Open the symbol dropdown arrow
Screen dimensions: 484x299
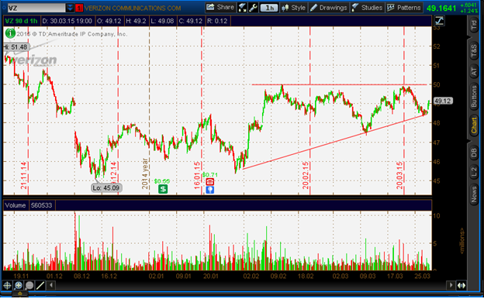(x=70, y=8)
